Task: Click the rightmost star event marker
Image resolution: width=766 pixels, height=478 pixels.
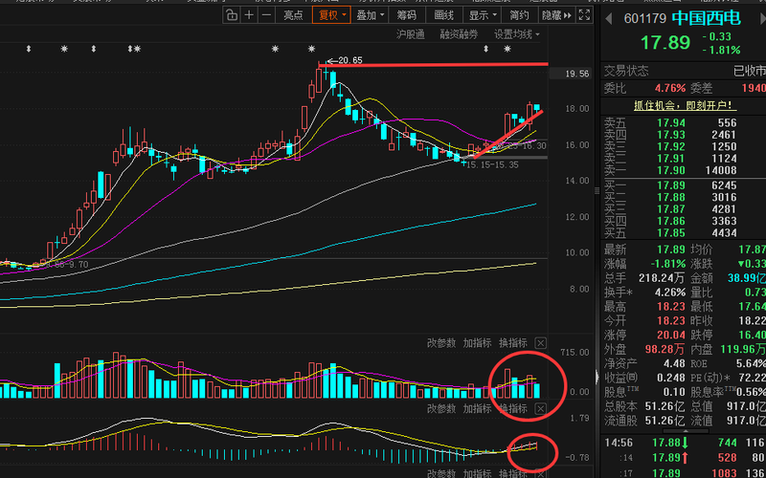Action: point(507,49)
